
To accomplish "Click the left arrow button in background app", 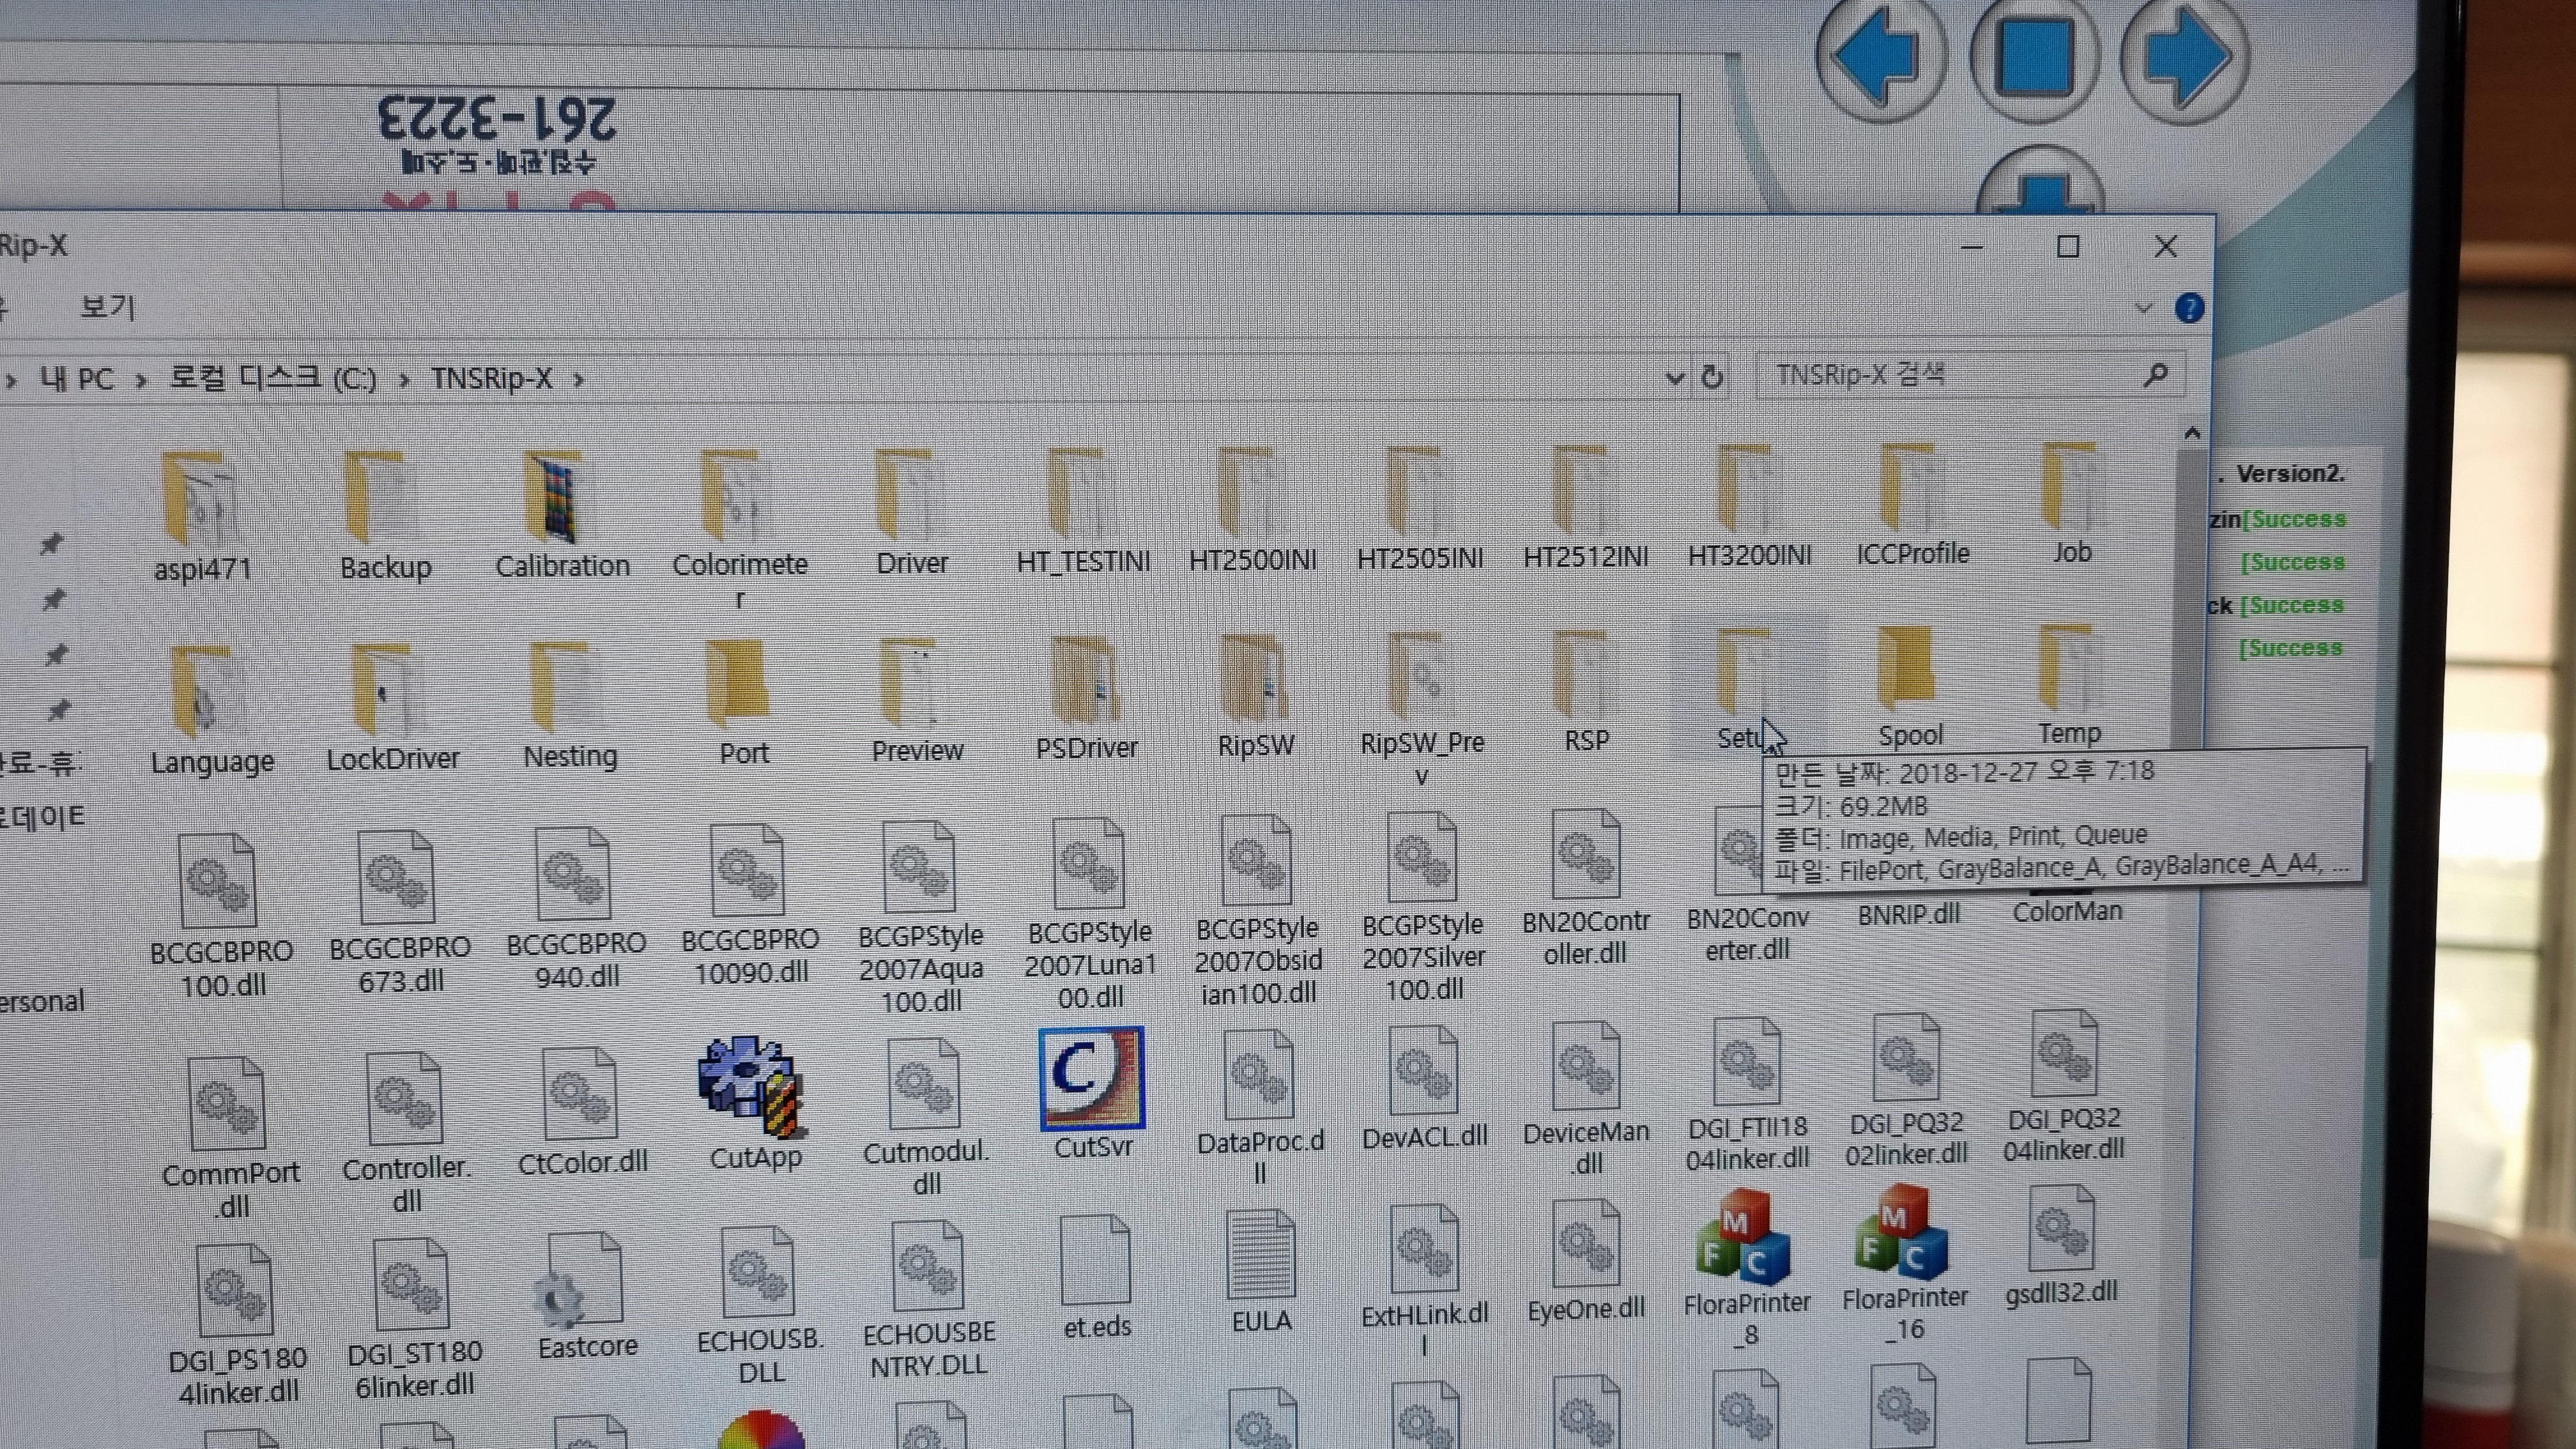I will 1882,57.
